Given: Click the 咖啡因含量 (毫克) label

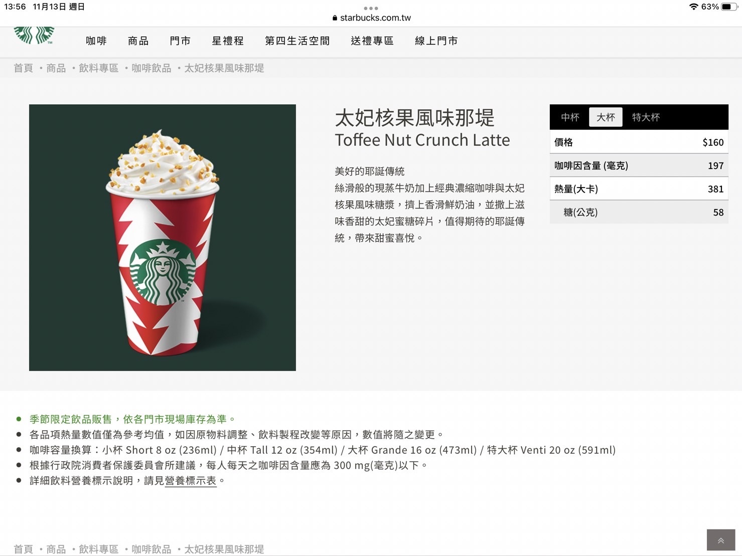Looking at the screenshot, I should pyautogui.click(x=591, y=166).
